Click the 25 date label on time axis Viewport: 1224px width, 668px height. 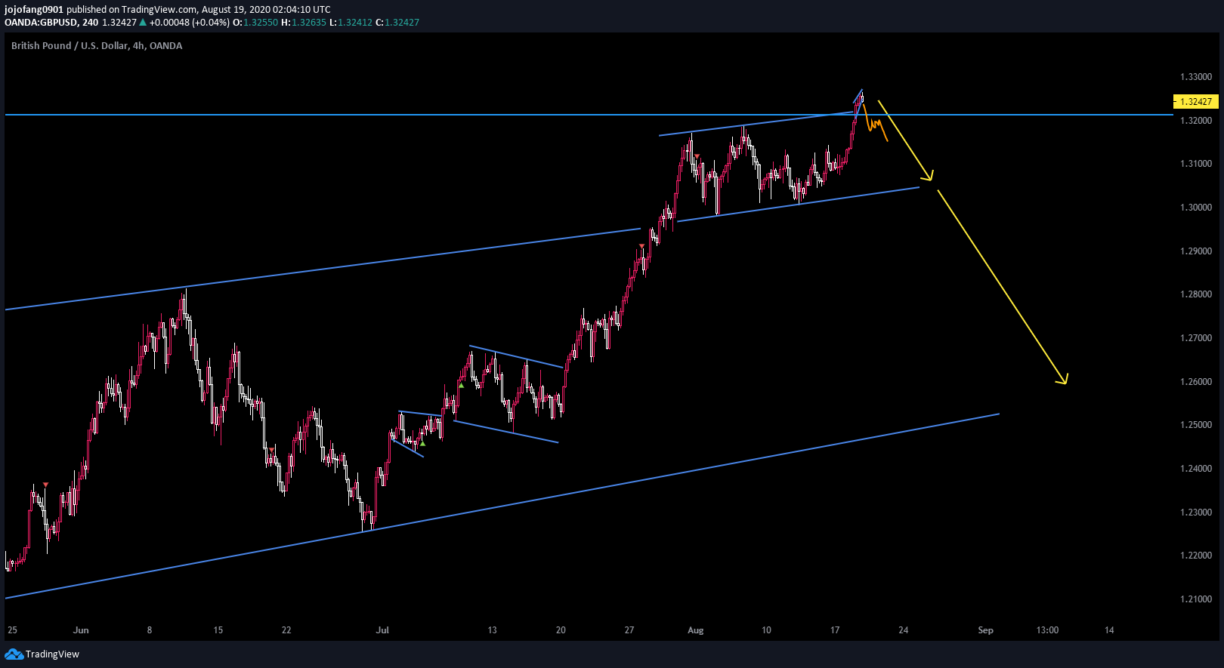tap(12, 630)
